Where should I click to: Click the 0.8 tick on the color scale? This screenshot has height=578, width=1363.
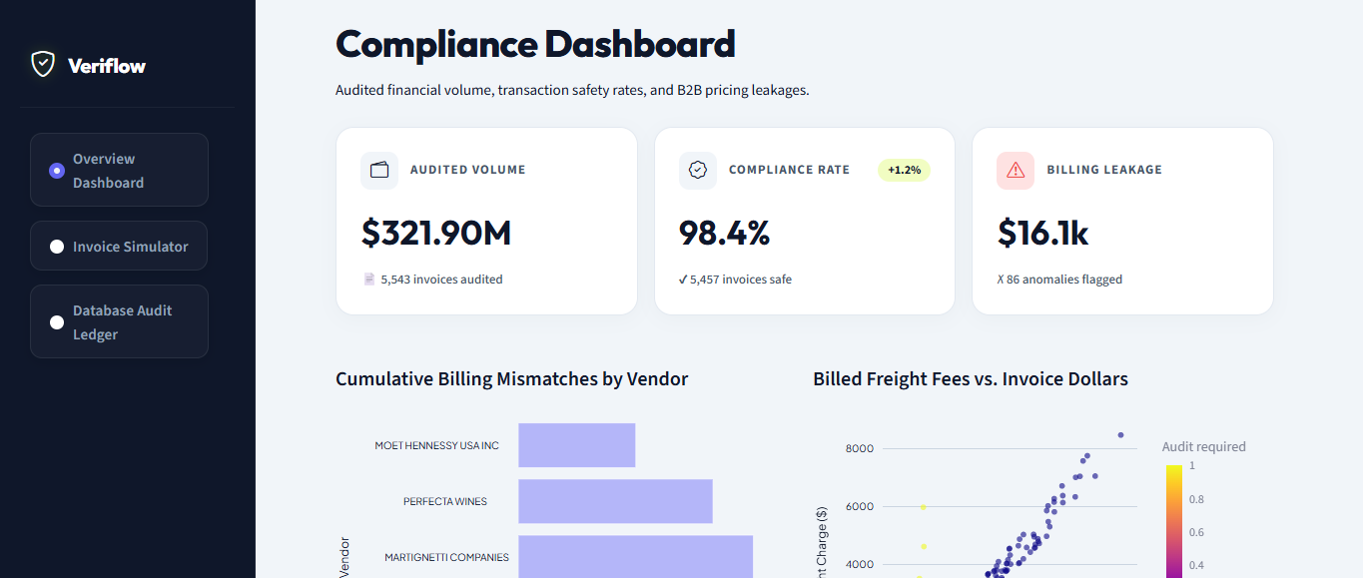pyautogui.click(x=1194, y=499)
